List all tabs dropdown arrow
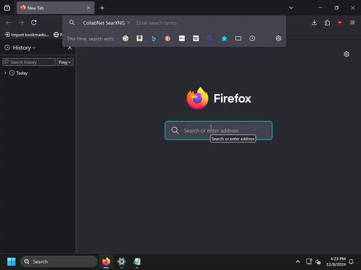The width and height of the screenshot is (361, 270). [x=291, y=8]
